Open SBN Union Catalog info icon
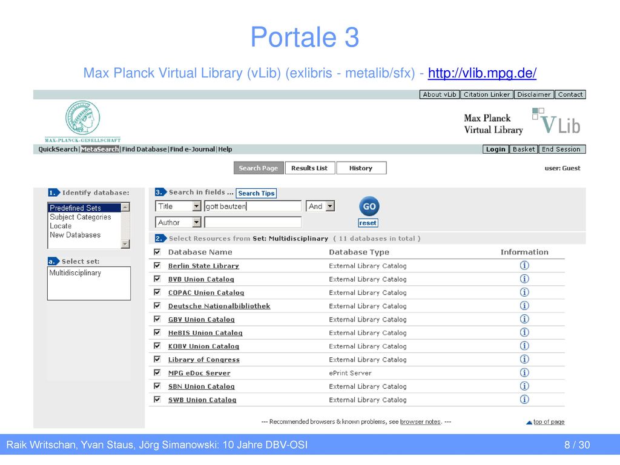The image size is (620, 465). (x=524, y=386)
